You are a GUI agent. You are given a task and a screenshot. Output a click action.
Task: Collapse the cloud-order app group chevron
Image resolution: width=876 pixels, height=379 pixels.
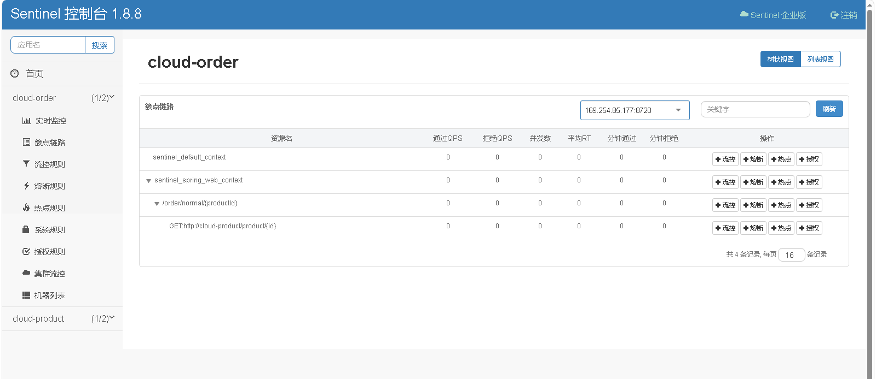[x=112, y=97]
